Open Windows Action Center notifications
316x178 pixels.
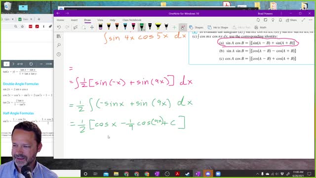pyautogui.click(x=309, y=174)
